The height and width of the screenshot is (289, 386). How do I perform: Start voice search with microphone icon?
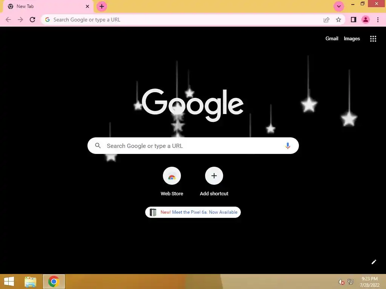pyautogui.click(x=288, y=146)
